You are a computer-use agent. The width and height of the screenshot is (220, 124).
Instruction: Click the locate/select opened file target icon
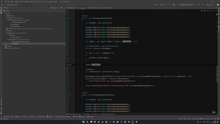pos(52,8)
